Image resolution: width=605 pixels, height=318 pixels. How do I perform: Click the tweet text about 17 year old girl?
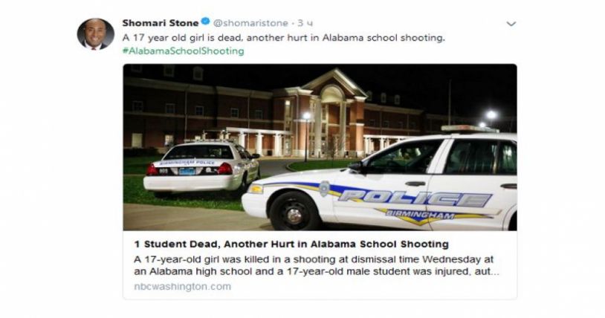click(x=284, y=38)
